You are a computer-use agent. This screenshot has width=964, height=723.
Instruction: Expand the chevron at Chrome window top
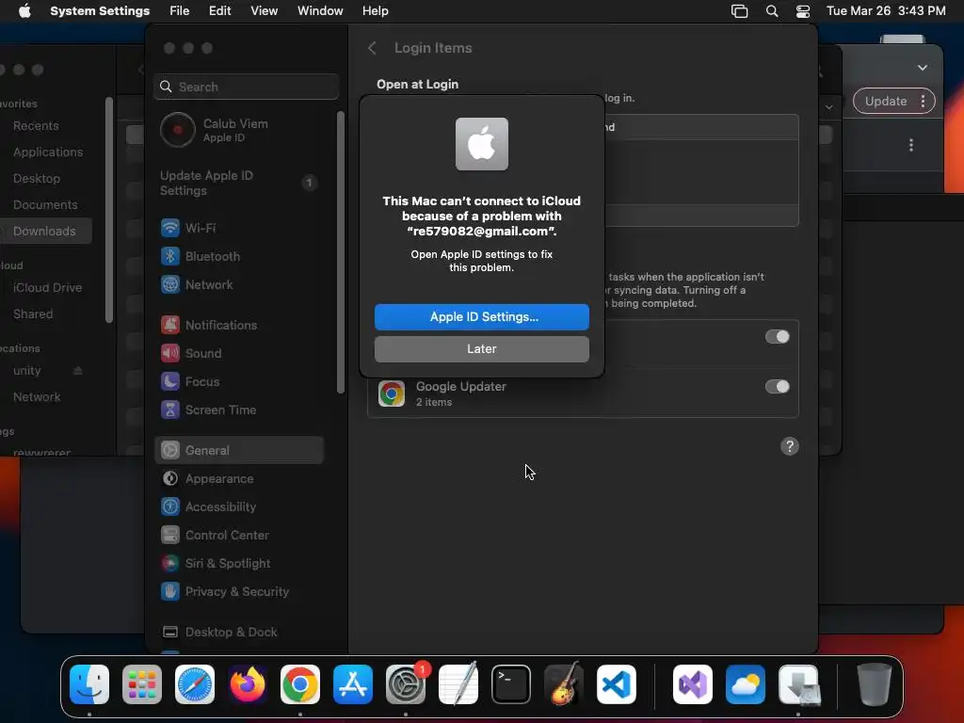[x=923, y=68]
